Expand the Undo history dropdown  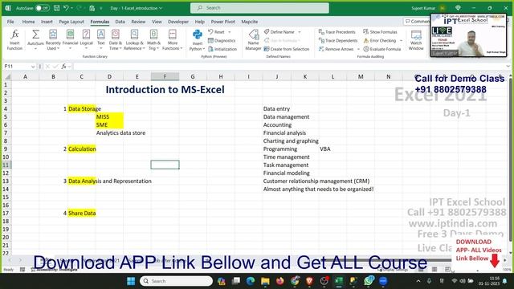[71, 8]
